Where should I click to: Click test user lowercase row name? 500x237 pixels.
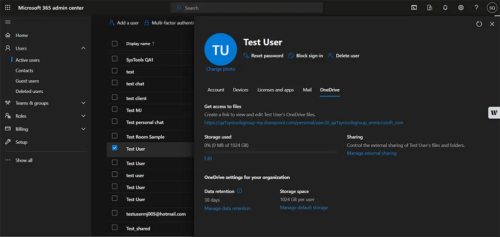click(135, 175)
